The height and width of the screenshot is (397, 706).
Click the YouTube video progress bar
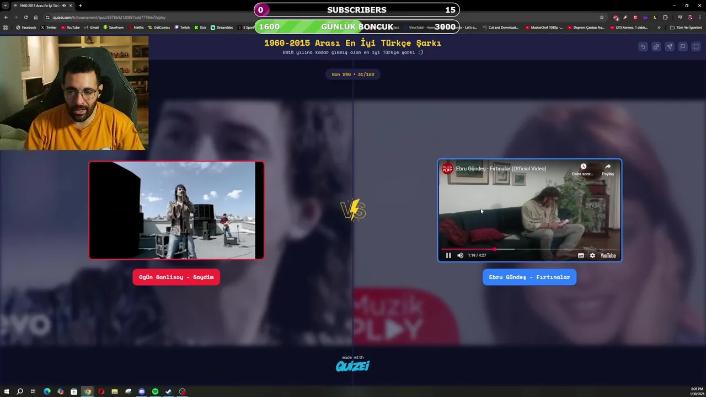(x=529, y=249)
